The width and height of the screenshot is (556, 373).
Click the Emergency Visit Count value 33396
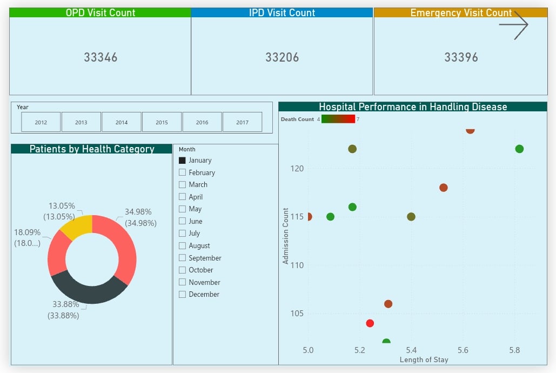(461, 57)
